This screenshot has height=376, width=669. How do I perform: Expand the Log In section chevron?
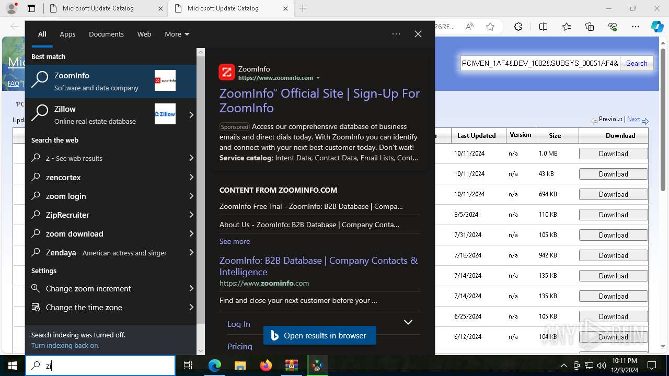pyautogui.click(x=408, y=322)
